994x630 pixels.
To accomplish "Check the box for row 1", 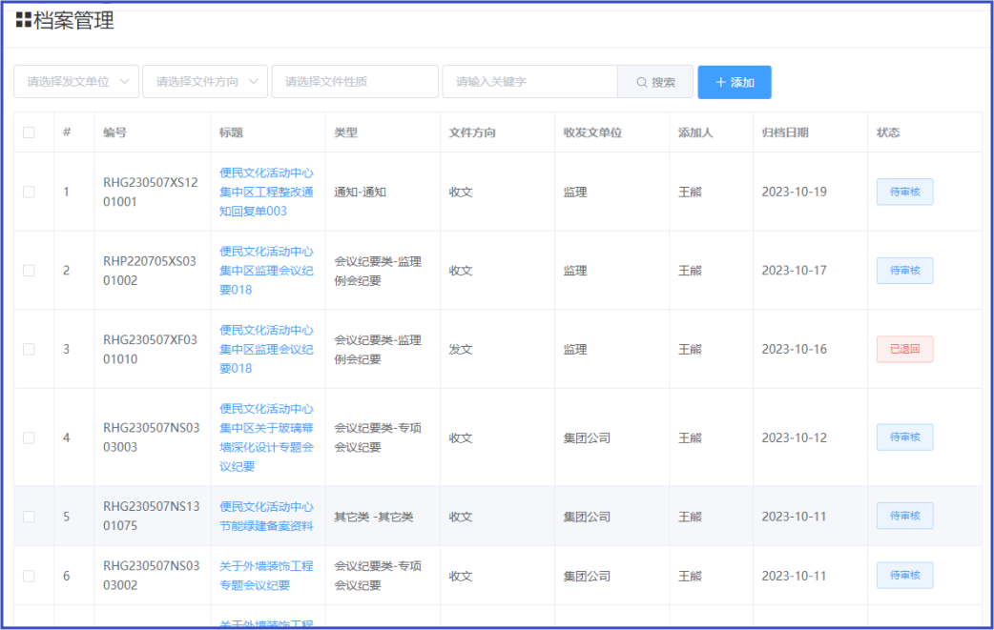I will tap(29, 192).
